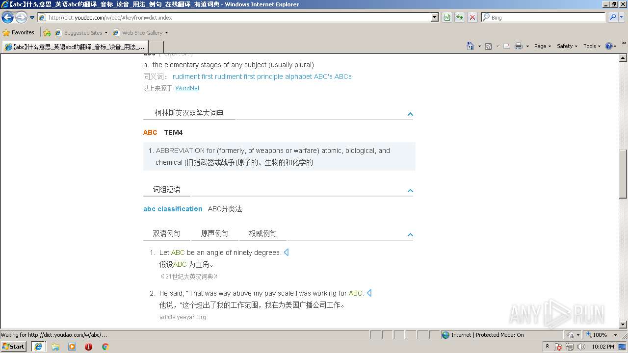
Task: Open the Tools menu
Action: pyautogui.click(x=592, y=46)
